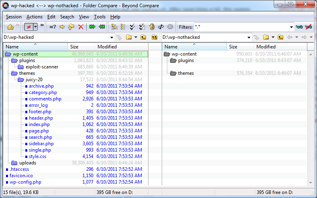This screenshot has height=198, width=317.
Task: Open dropdown arrow next to left browse folder
Action: pos(136,37)
